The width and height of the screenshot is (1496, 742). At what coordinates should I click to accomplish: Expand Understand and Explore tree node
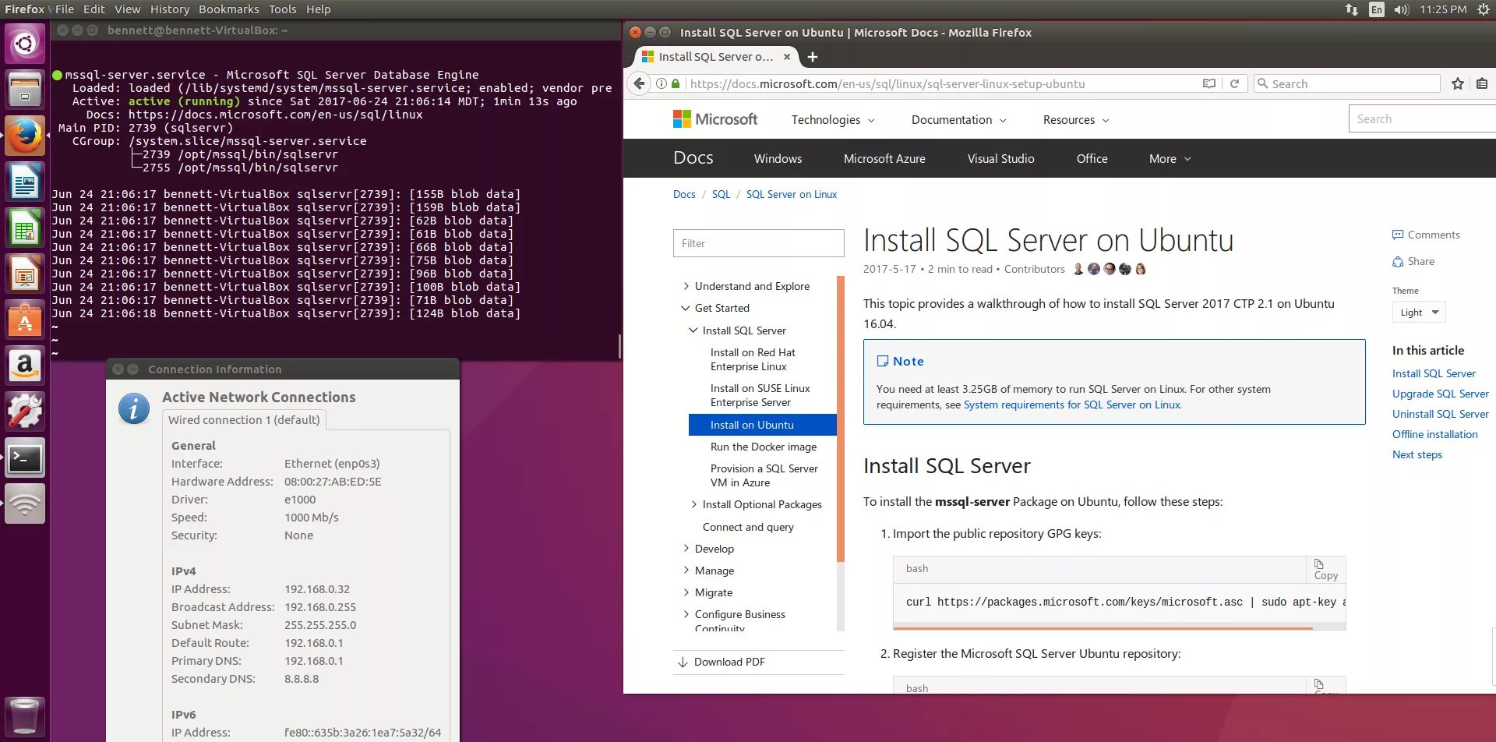click(x=686, y=286)
